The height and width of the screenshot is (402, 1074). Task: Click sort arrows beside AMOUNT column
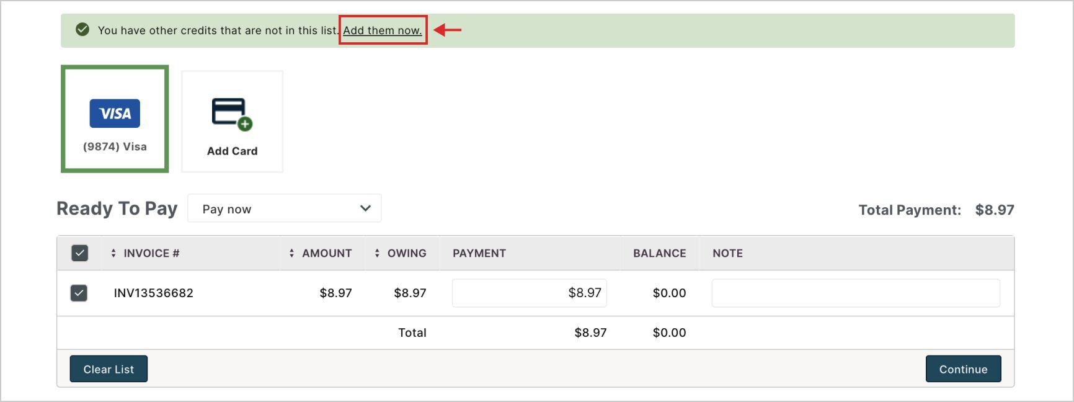coord(291,253)
